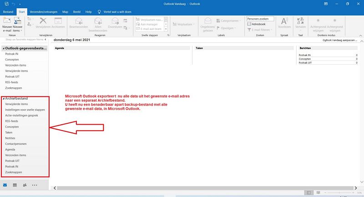This screenshot has width=364, height=197.
Task: Click Verplaatsen naar quick step
Action: (x=150, y=20)
